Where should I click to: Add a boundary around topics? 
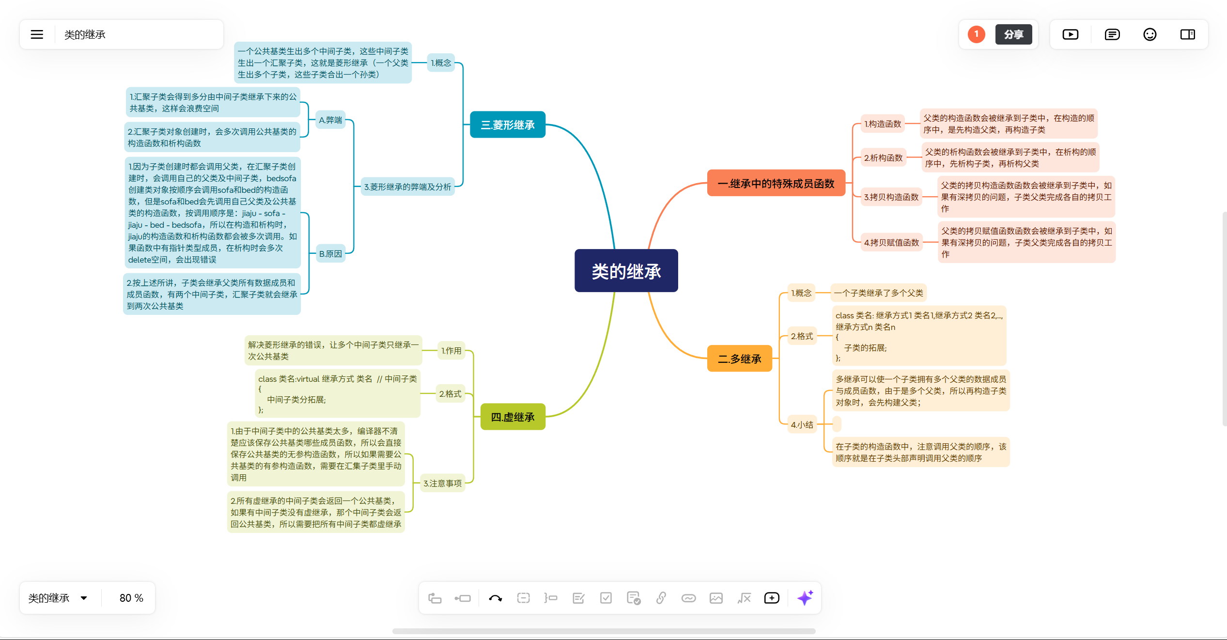(x=523, y=598)
